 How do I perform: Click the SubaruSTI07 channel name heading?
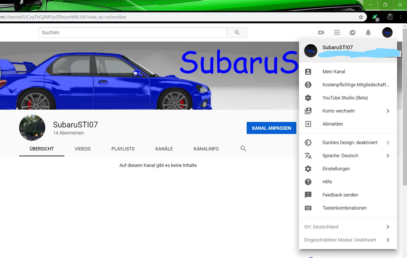75,125
